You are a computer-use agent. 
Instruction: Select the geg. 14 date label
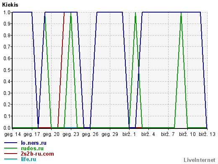13,134
